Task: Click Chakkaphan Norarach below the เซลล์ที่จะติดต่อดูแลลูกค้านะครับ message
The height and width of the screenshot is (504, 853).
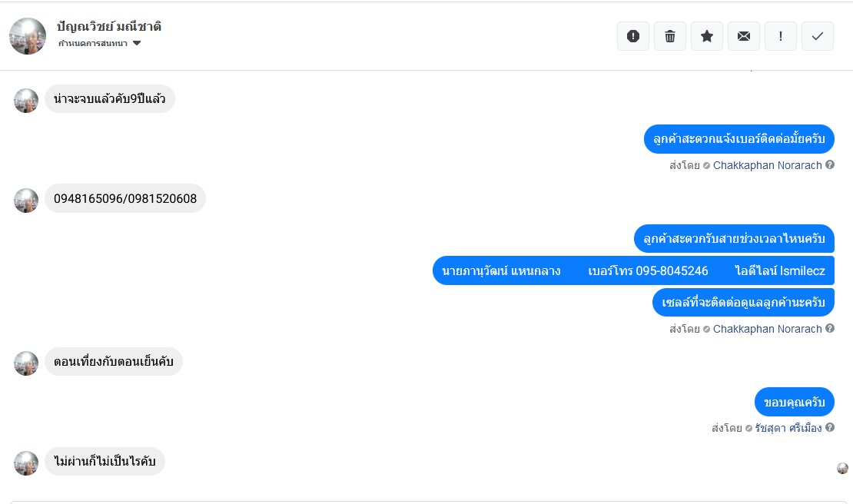Action: (767, 329)
